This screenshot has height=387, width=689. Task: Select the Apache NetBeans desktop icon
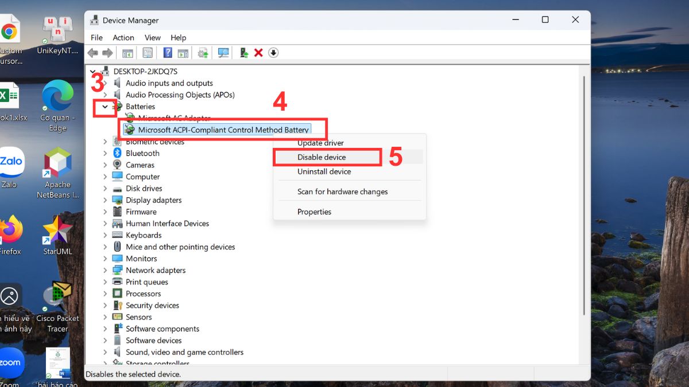pos(57,173)
